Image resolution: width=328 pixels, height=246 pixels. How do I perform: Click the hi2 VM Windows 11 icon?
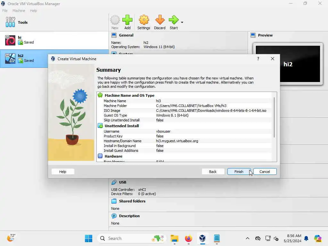[10, 59]
